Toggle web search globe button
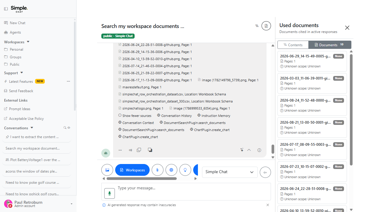This screenshot has height=212, width=377. click(171, 170)
